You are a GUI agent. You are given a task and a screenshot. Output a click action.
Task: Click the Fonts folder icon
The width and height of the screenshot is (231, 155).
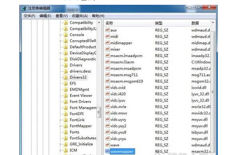66,132
